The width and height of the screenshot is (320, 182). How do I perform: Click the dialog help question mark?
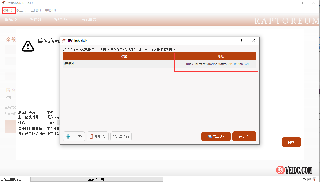pyautogui.click(x=241, y=41)
